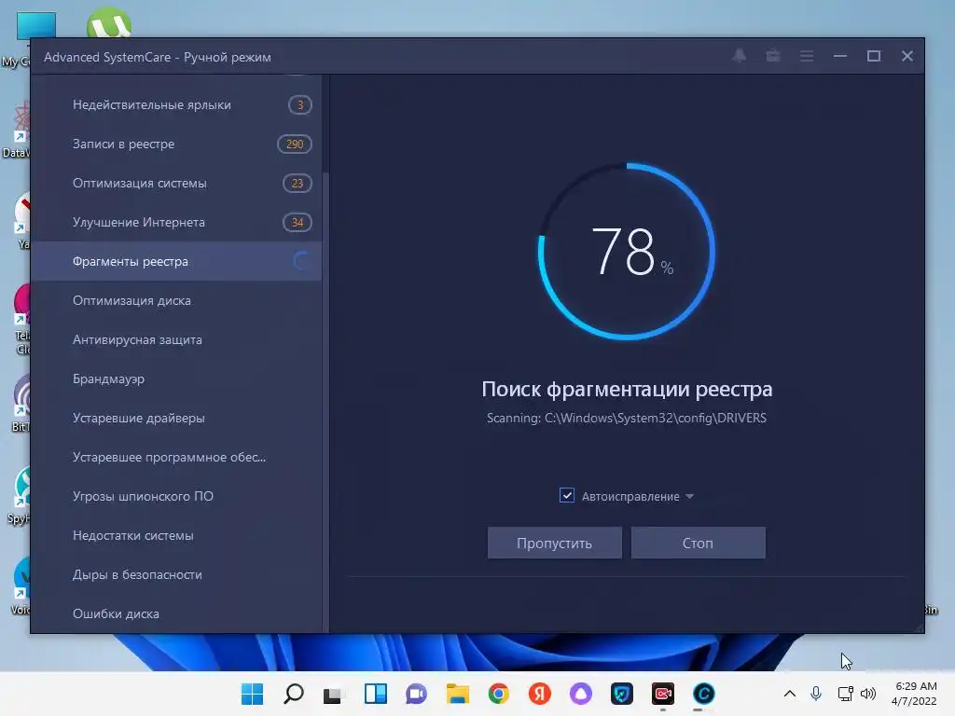Screen dimensions: 955x716
Task: Open the uTorrent desktop icon
Action: pos(109,23)
